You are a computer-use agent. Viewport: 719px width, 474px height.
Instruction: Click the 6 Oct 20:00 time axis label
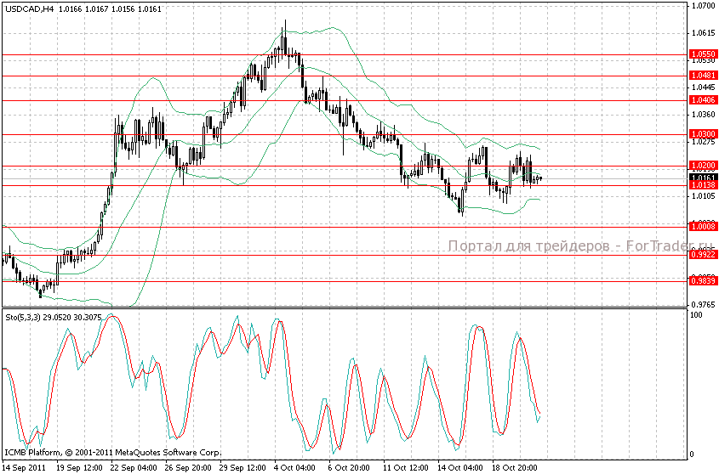[350, 467]
